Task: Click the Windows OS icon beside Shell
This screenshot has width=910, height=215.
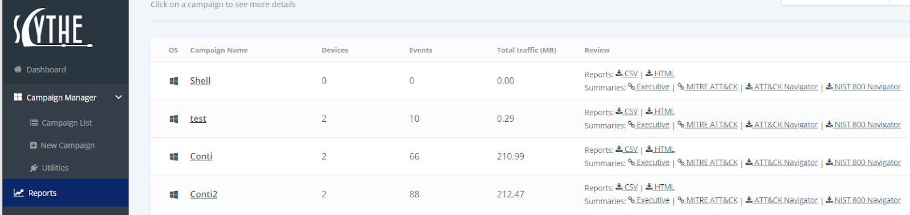Action: point(174,81)
